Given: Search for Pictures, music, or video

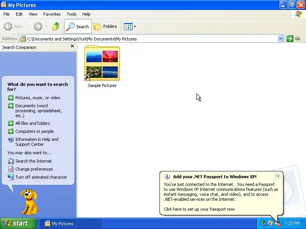Looking at the screenshot, I should [x=34, y=98].
